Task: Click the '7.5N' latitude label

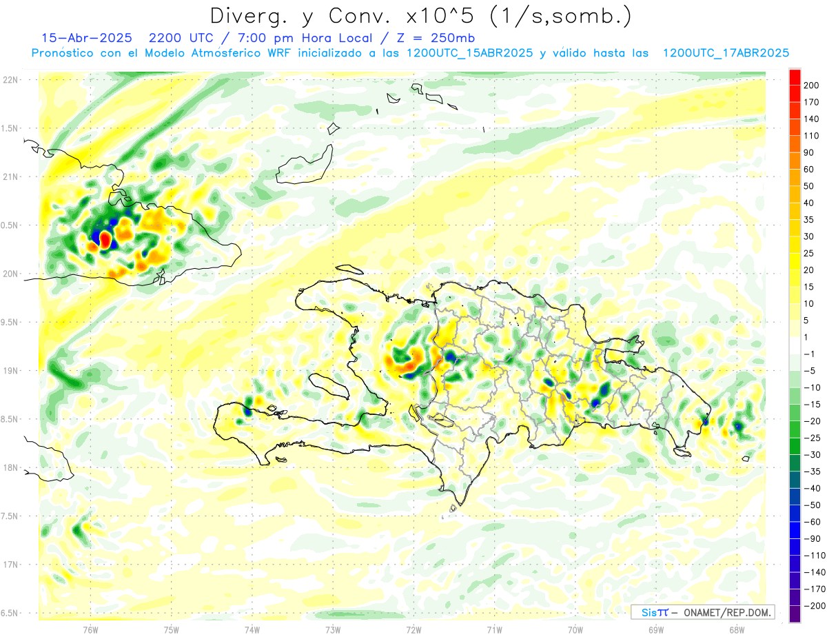Action: click(10, 516)
